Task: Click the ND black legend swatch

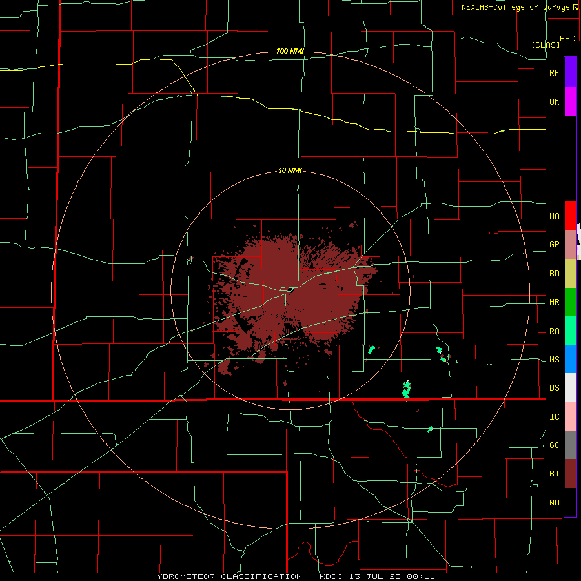Action: click(x=570, y=502)
